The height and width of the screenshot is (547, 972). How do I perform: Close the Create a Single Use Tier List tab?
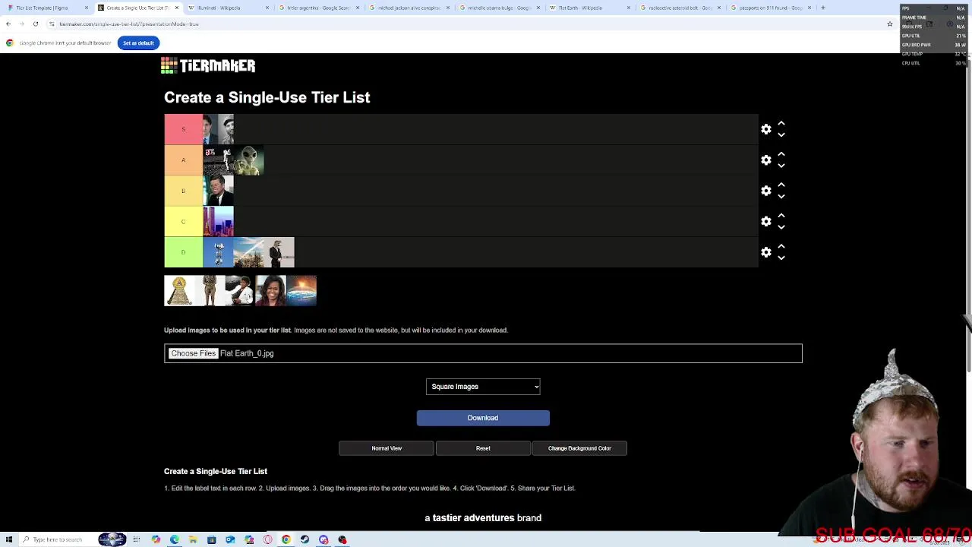[x=177, y=8]
